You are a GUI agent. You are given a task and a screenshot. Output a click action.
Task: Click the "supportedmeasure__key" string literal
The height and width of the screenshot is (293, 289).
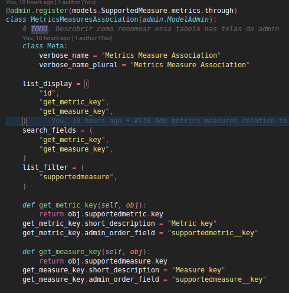point(219,279)
